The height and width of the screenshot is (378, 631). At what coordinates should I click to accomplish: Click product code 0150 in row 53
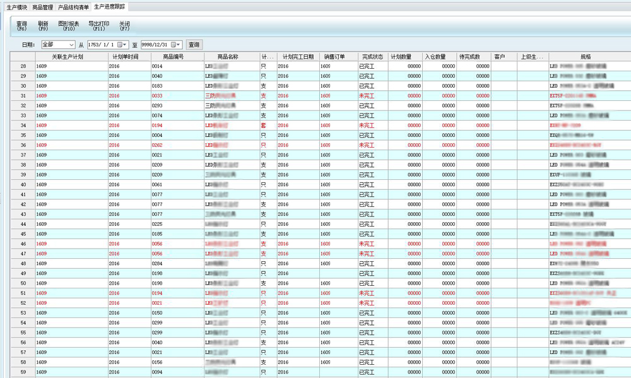click(x=157, y=313)
